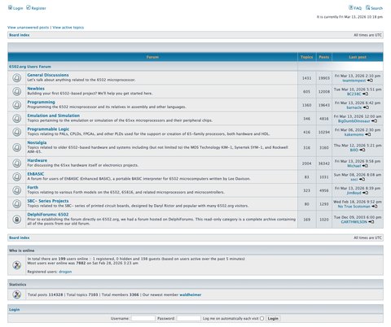Open the Forth forum
The height and width of the screenshot is (327, 391).
(x=33, y=188)
